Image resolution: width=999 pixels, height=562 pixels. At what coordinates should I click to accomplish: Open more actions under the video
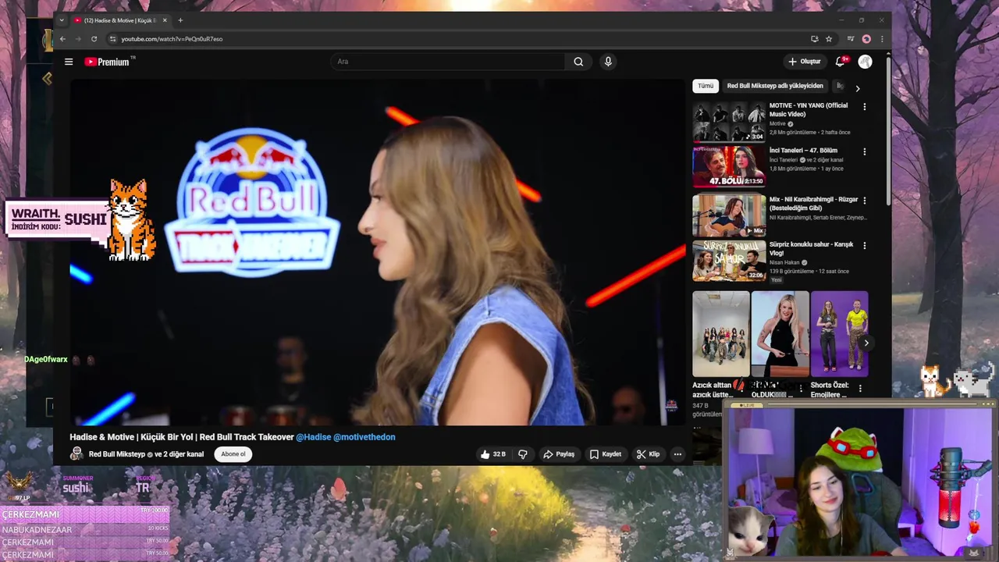pos(677,454)
